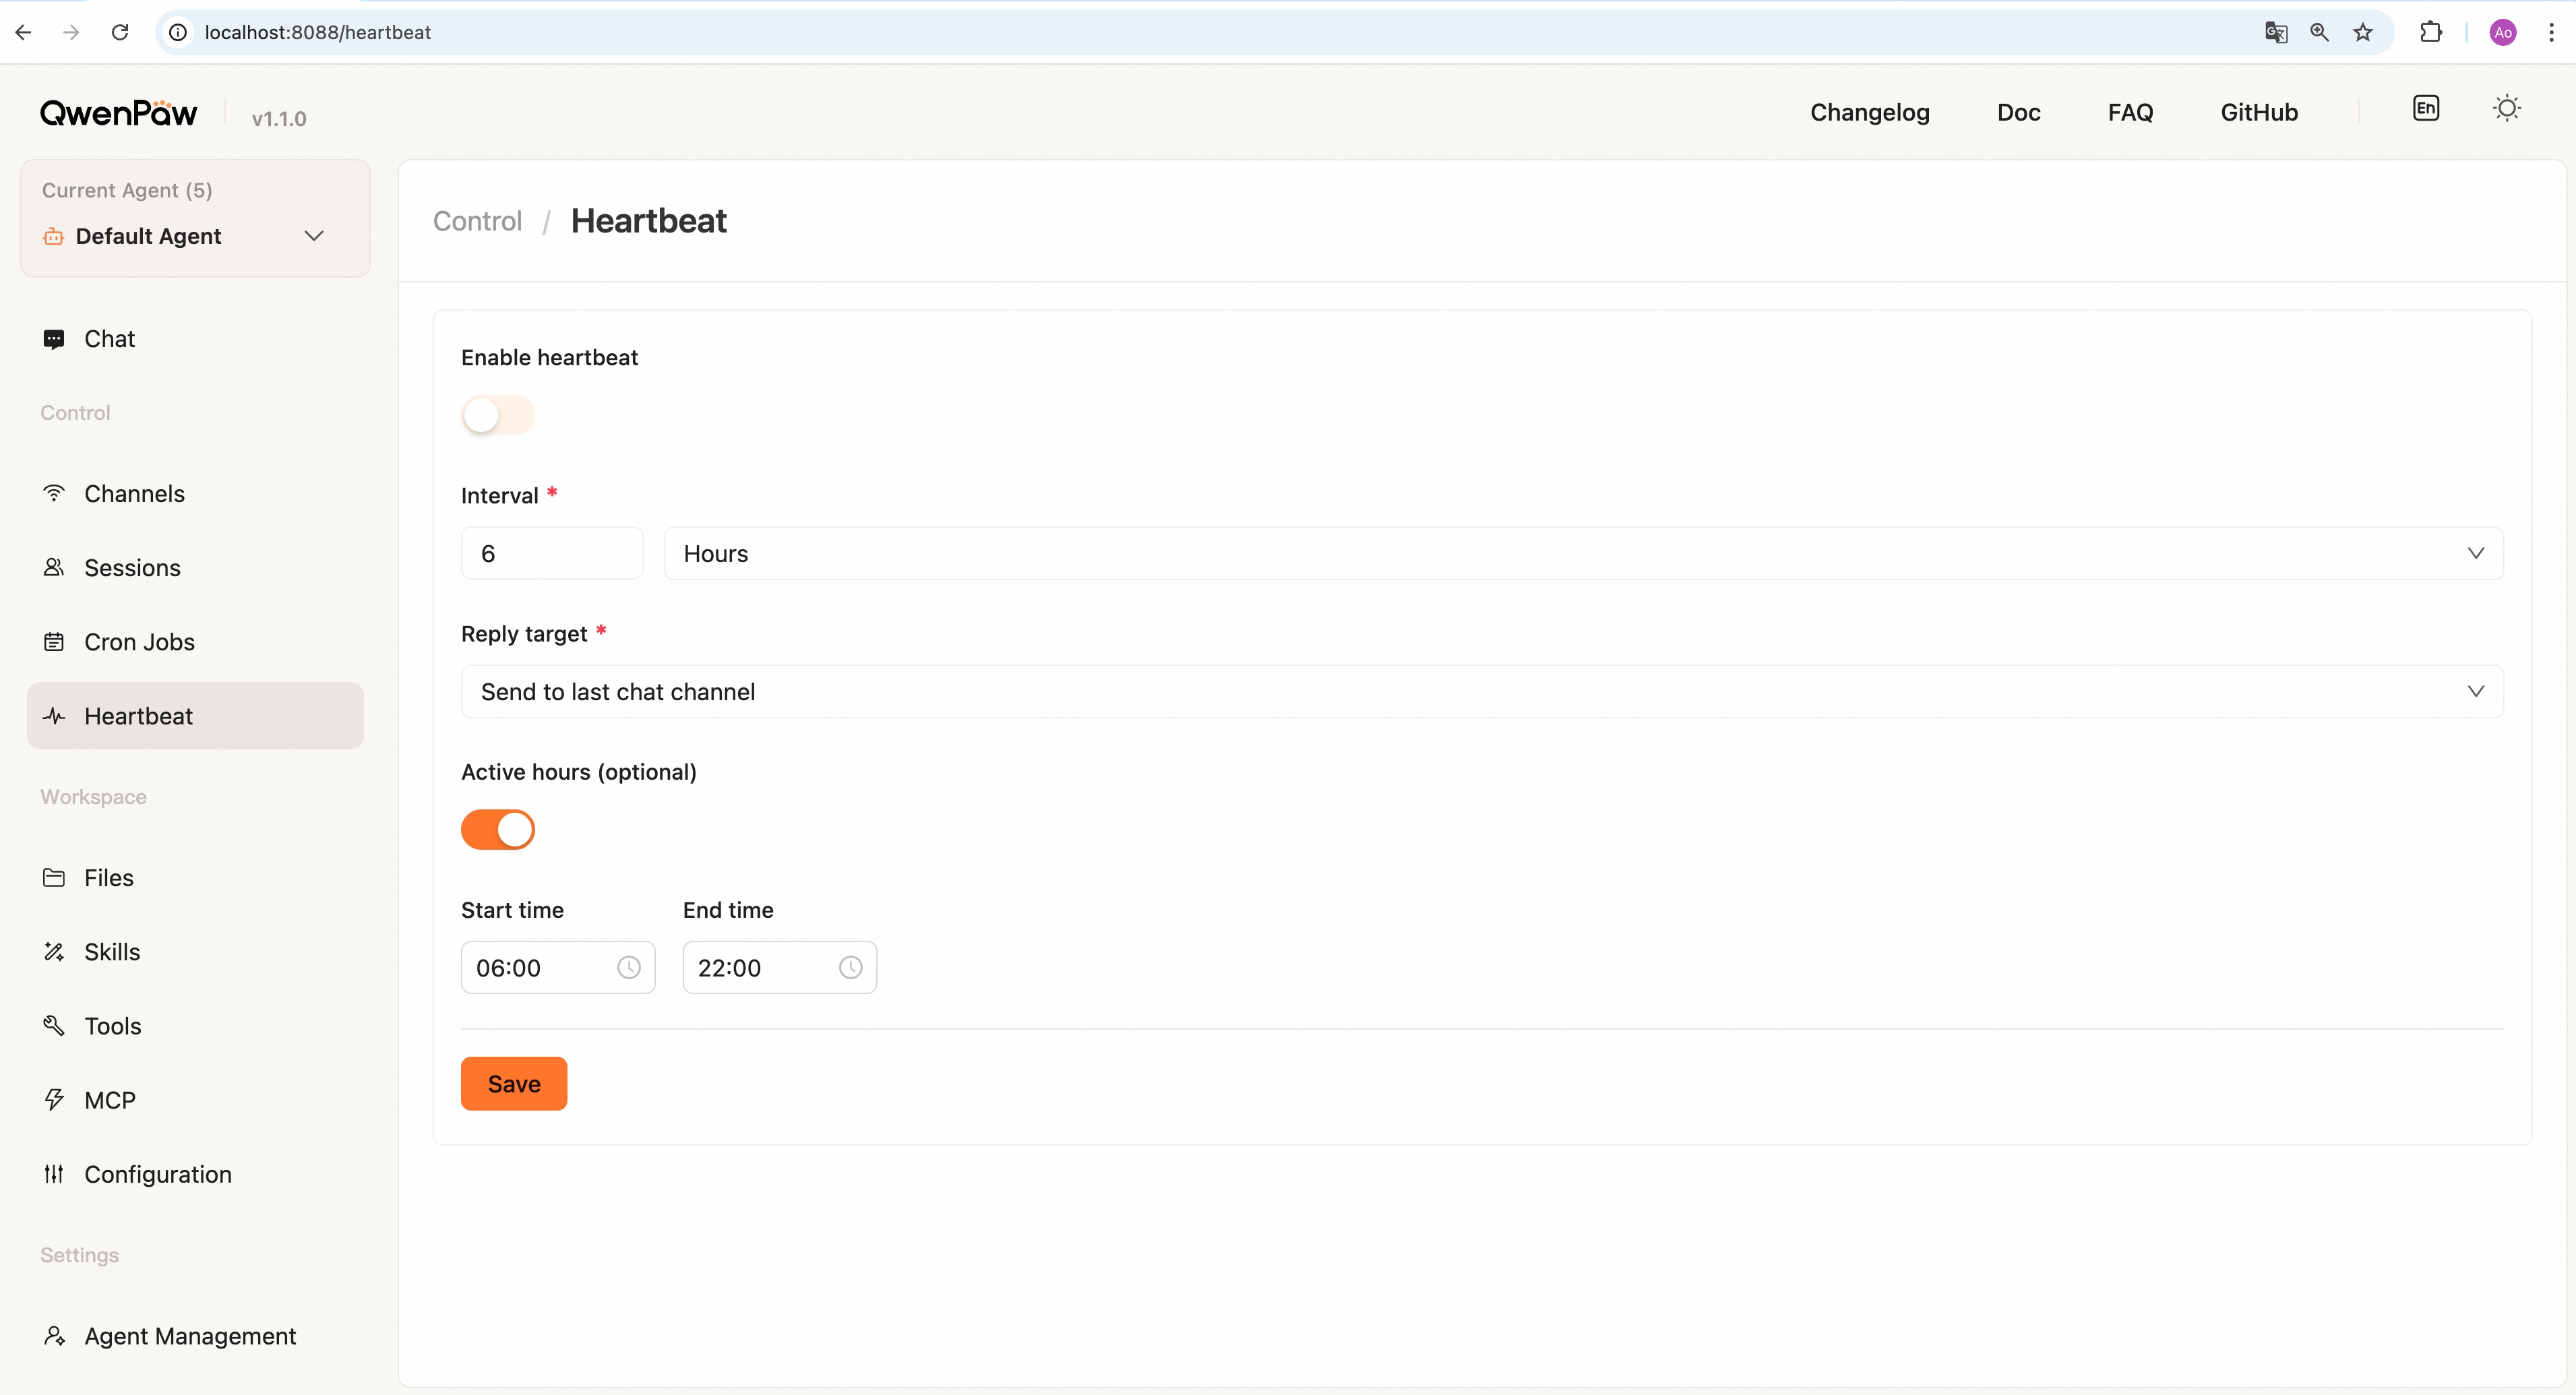Screen dimensions: 2576x1395
Task: Reload the page with refresh icon
Action: 120,32
